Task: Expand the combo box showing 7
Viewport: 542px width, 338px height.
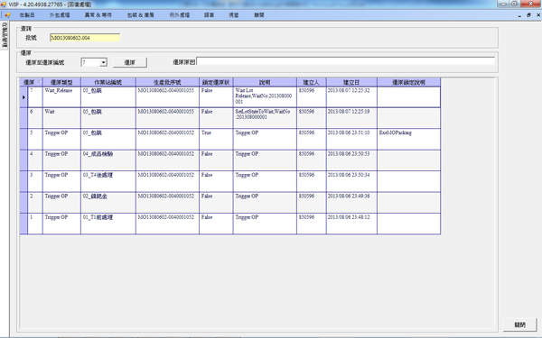Action: coord(103,62)
